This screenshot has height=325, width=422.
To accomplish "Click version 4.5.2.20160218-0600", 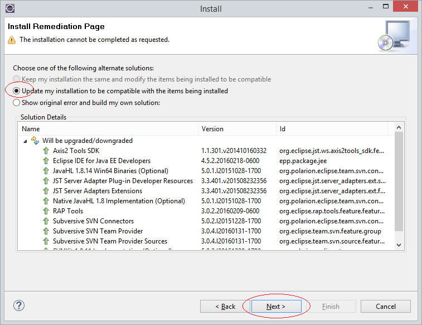I will click(x=230, y=161).
